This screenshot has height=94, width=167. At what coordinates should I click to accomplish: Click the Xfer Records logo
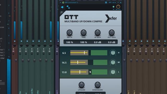click(111, 19)
